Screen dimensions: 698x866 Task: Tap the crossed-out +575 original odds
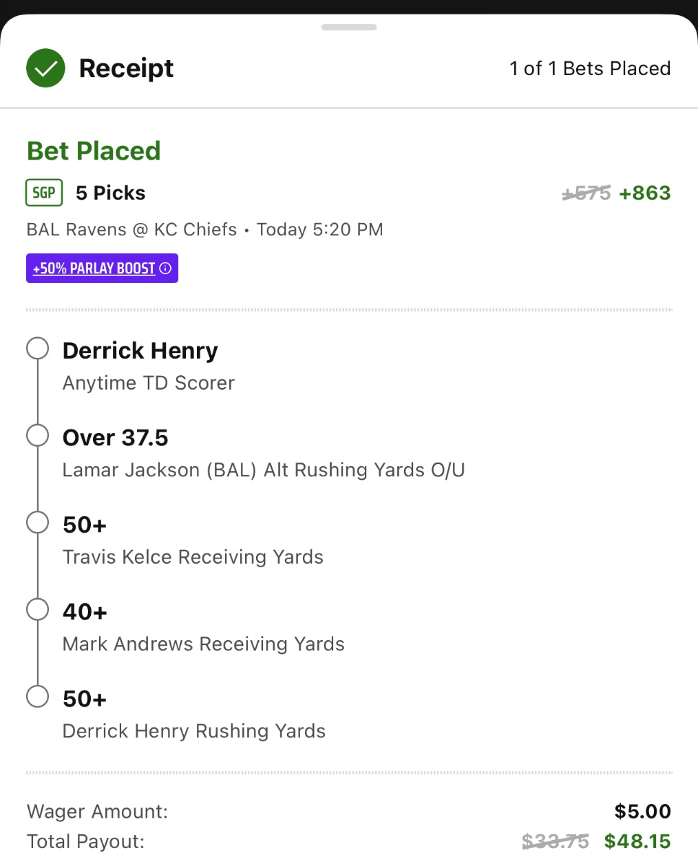pos(586,193)
